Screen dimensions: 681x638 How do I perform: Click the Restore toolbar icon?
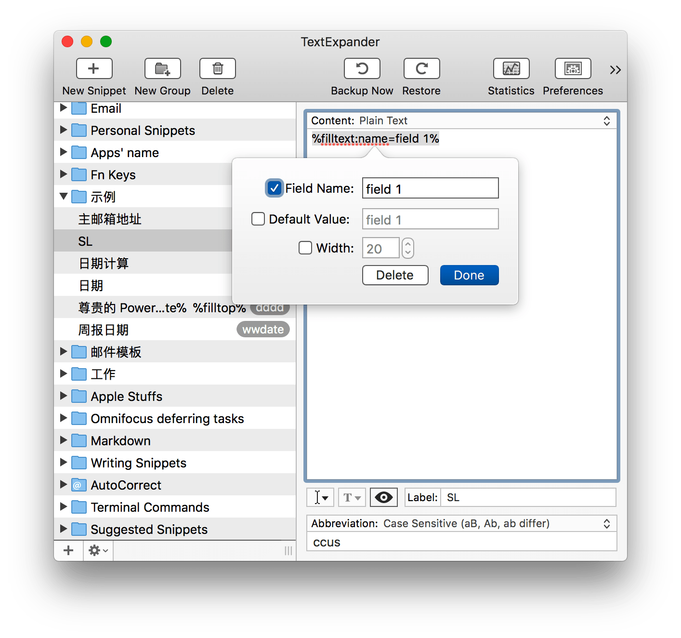click(421, 68)
